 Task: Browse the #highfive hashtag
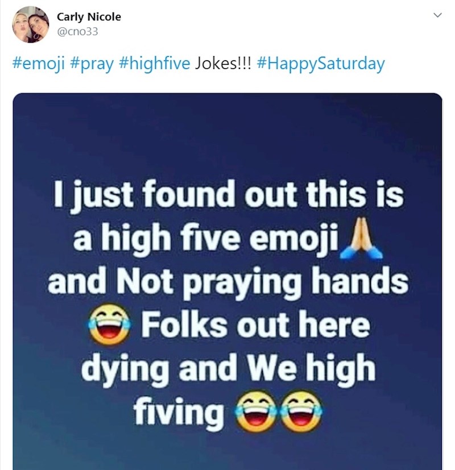[x=154, y=63]
